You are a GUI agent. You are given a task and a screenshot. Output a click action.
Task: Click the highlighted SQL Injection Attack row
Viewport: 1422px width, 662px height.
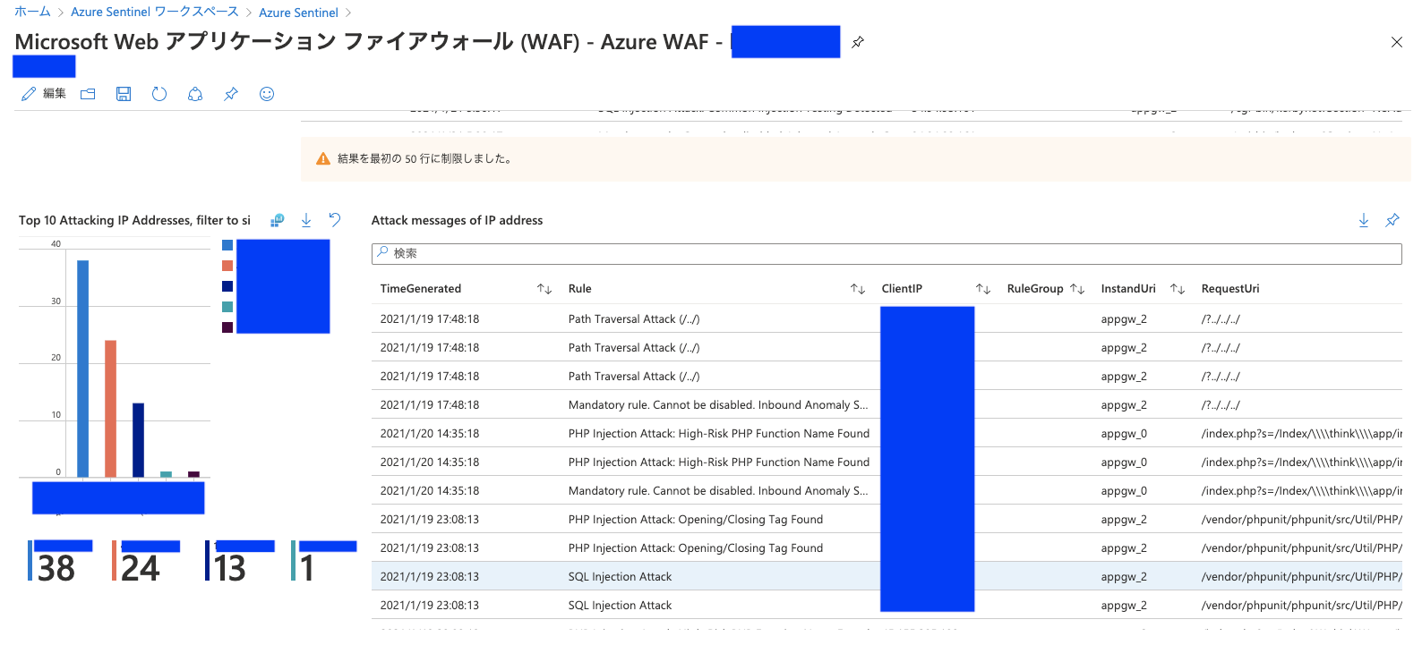tap(887, 576)
